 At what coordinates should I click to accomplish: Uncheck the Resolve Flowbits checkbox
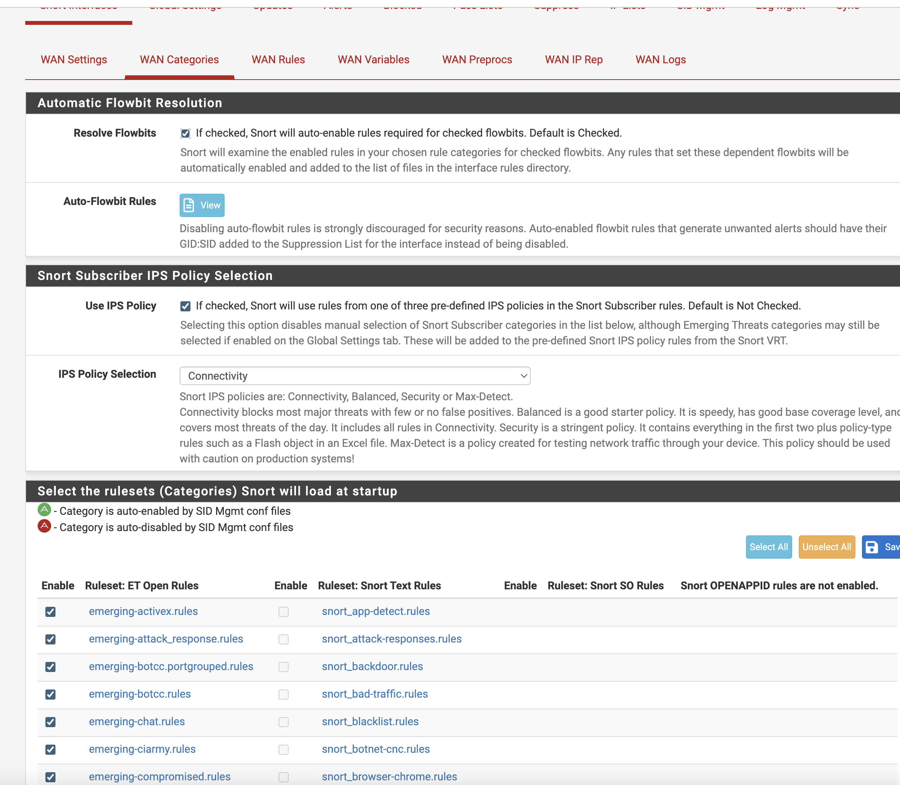click(185, 133)
